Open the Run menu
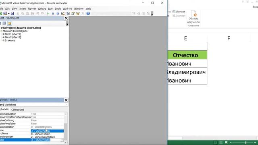 pyautogui.click(x=50, y=9)
